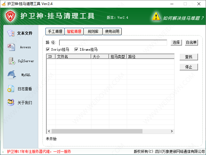Open the 护卫神17年专注服务器代维 red link
Image resolution: width=206 pixels, height=155 pixels.
coord(39,151)
